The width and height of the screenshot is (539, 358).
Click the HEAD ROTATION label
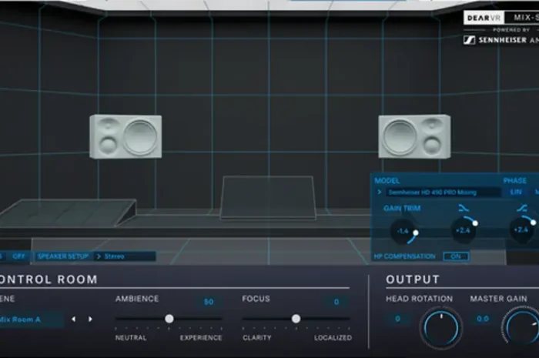point(420,299)
